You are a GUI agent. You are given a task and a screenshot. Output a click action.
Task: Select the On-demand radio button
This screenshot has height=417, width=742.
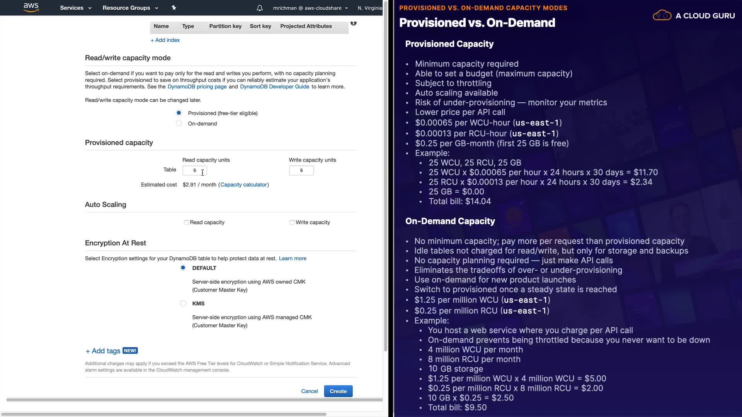(x=179, y=124)
